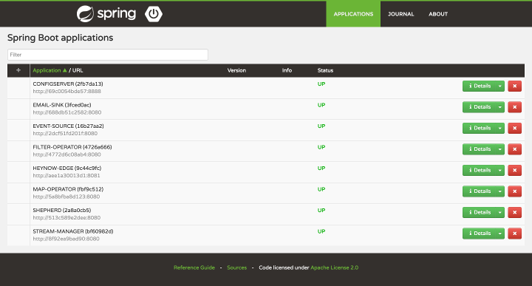Focus the Filter input field
This screenshot has height=286, width=532.
tap(108, 55)
